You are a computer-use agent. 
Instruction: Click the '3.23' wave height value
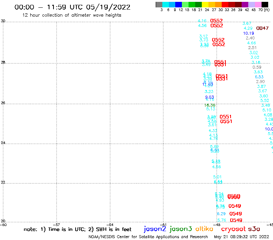coord(209,92)
